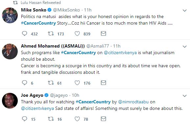Open more options for Ahmed Mohamed's tweet
This screenshot has width=190, height=124.
pos(184,47)
